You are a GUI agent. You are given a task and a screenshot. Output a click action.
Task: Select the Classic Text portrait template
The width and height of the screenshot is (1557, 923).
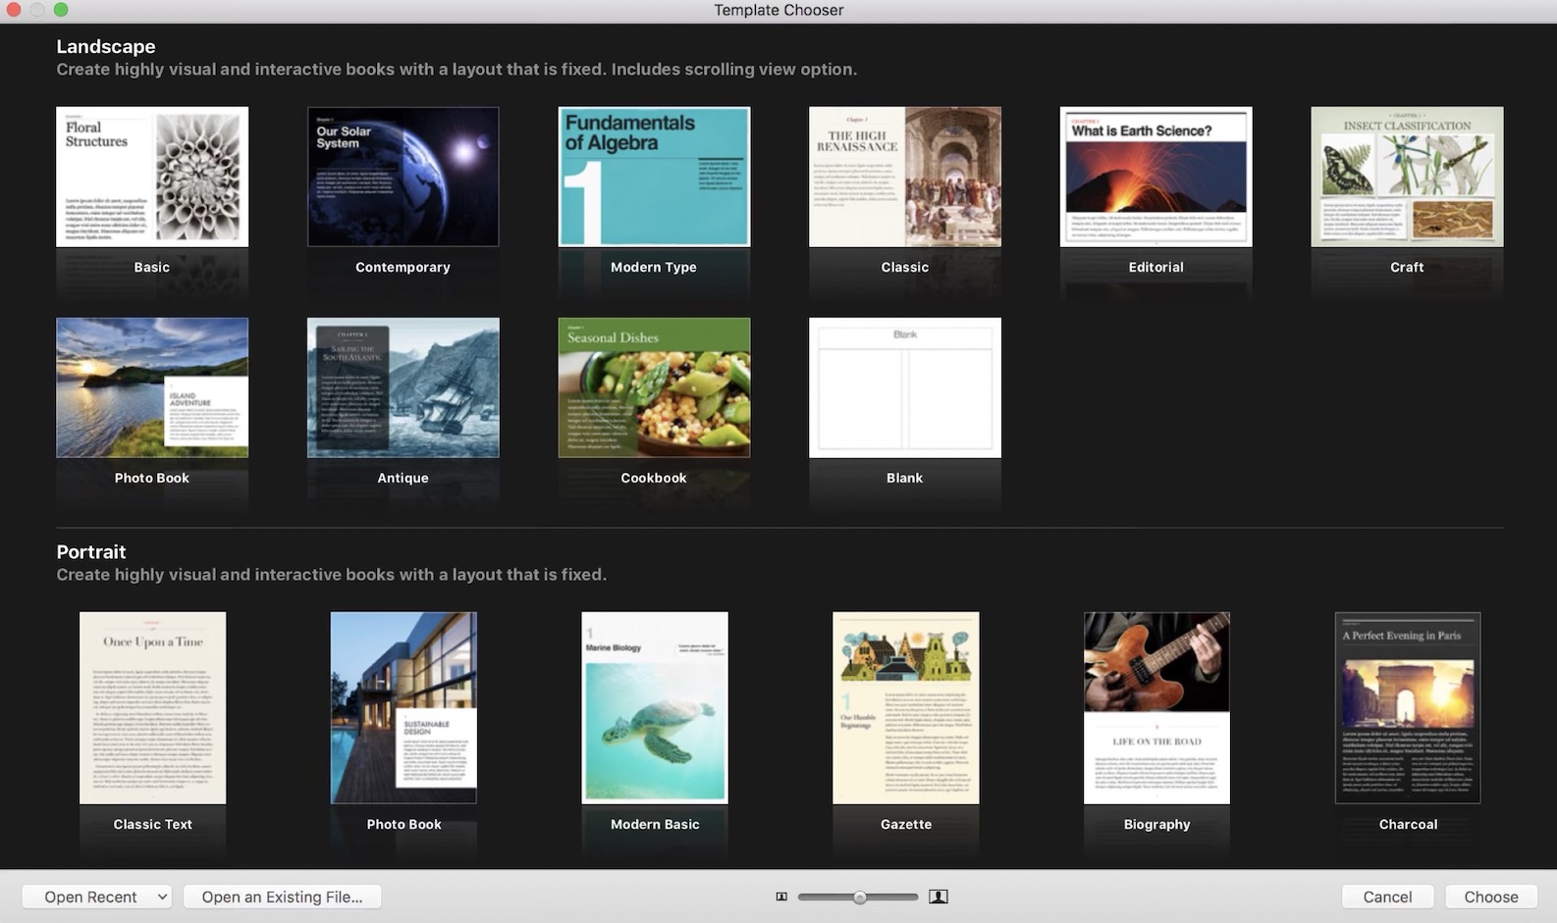click(x=152, y=708)
